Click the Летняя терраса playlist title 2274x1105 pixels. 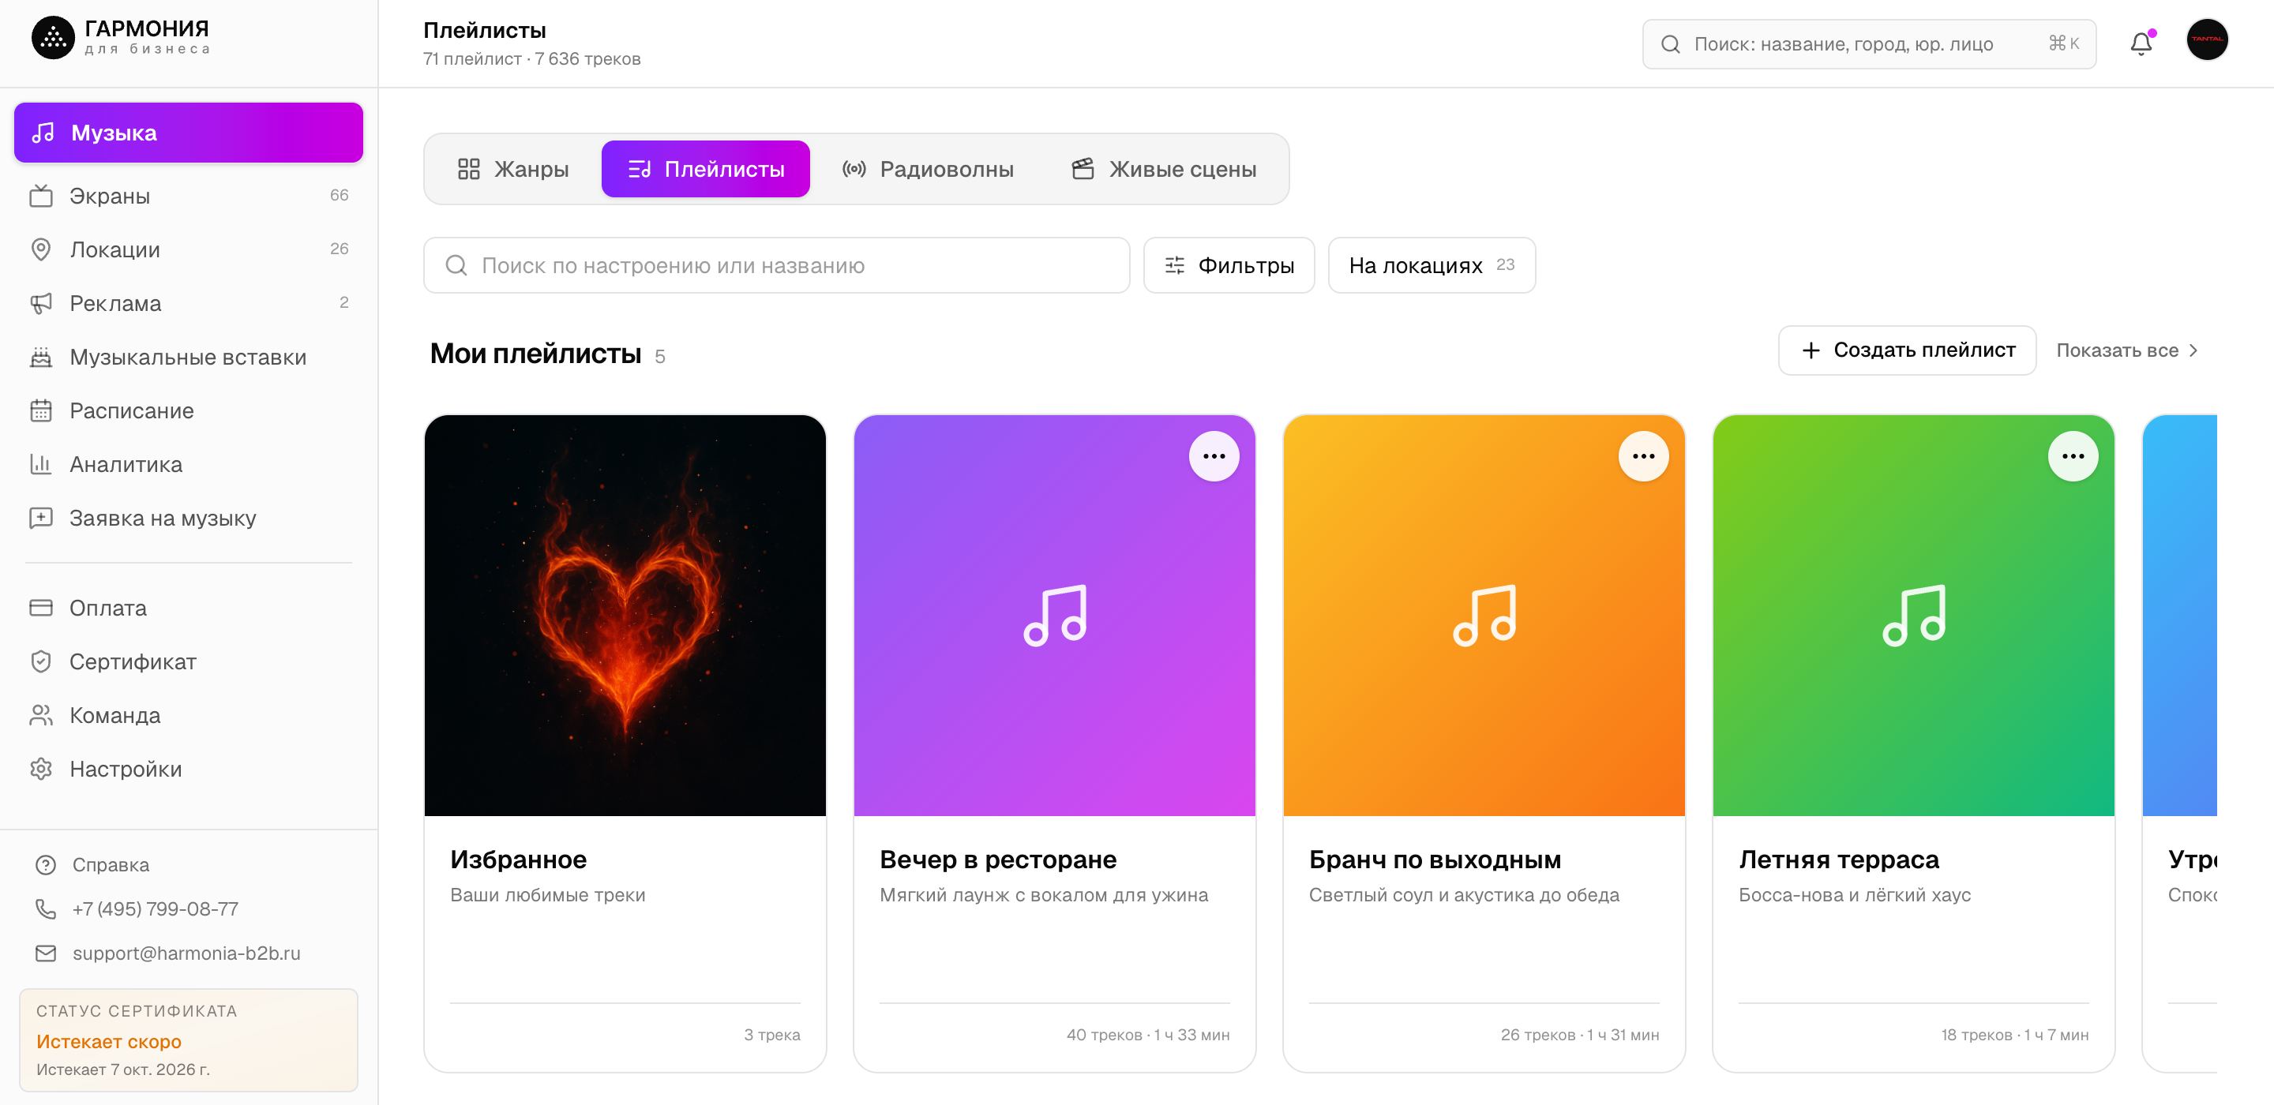(x=1839, y=860)
